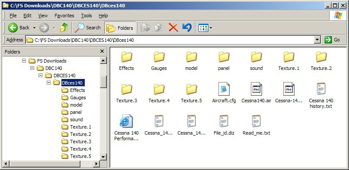The image size is (349, 170).
Task: Select the model folder icon in file view
Action: point(192,57)
